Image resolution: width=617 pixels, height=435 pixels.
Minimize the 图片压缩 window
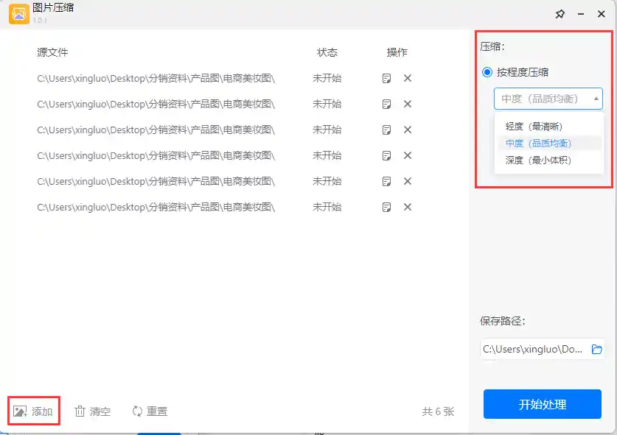coord(581,14)
